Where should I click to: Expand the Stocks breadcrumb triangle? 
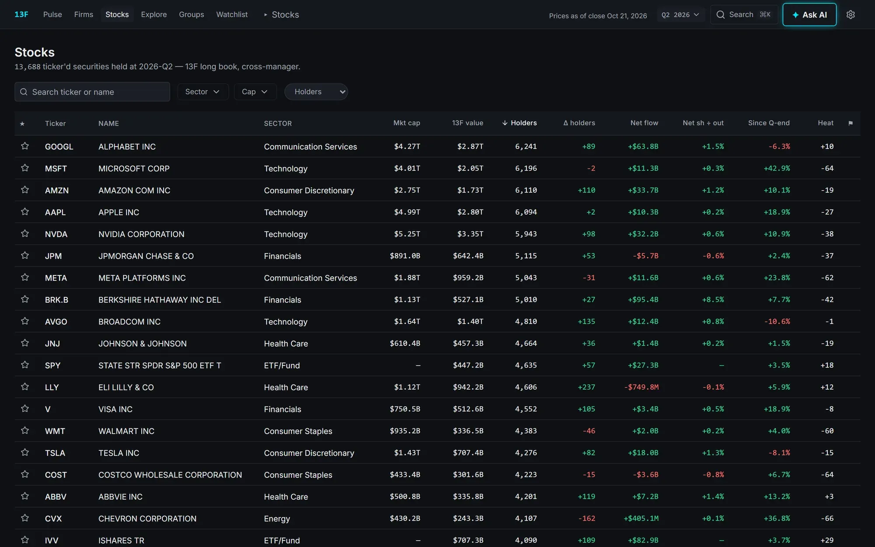coord(266,15)
